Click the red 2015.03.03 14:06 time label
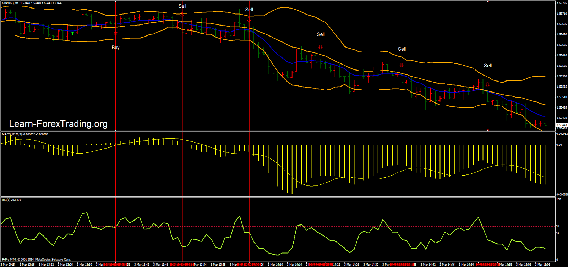 coord(249,265)
